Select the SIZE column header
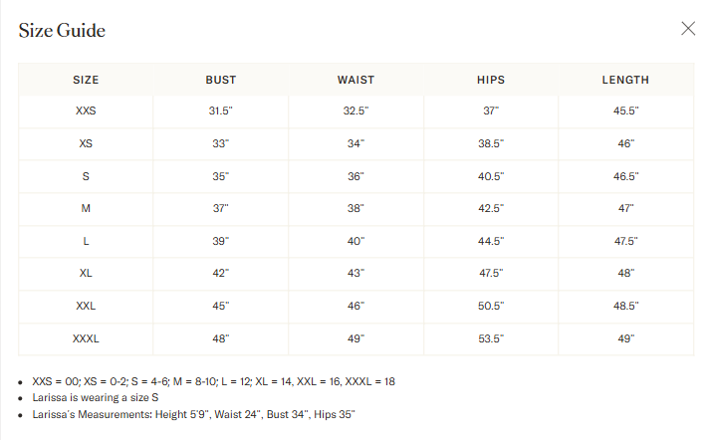The height and width of the screenshot is (440, 708). click(86, 80)
